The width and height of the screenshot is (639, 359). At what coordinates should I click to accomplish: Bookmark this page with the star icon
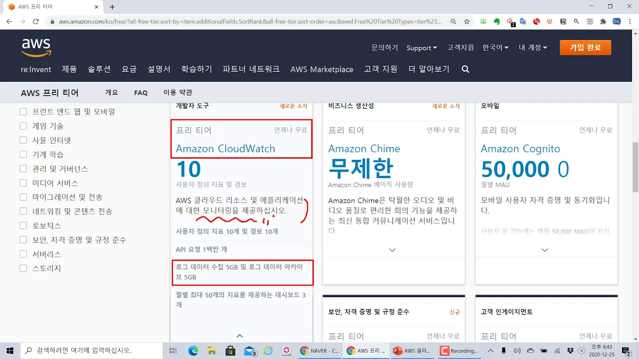pyautogui.click(x=467, y=21)
